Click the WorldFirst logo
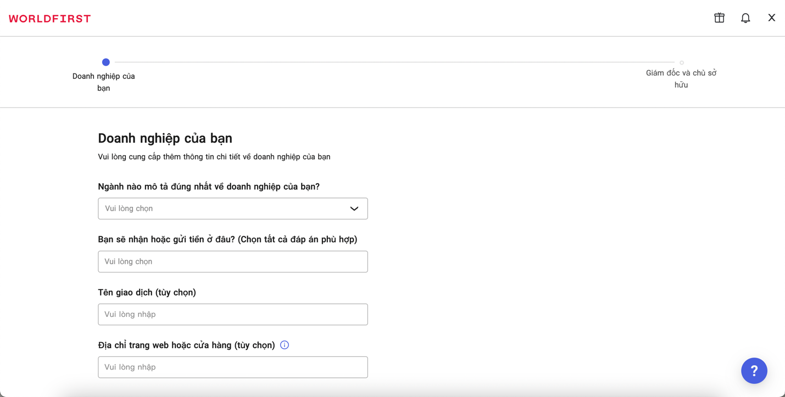The height and width of the screenshot is (397, 785). click(50, 19)
